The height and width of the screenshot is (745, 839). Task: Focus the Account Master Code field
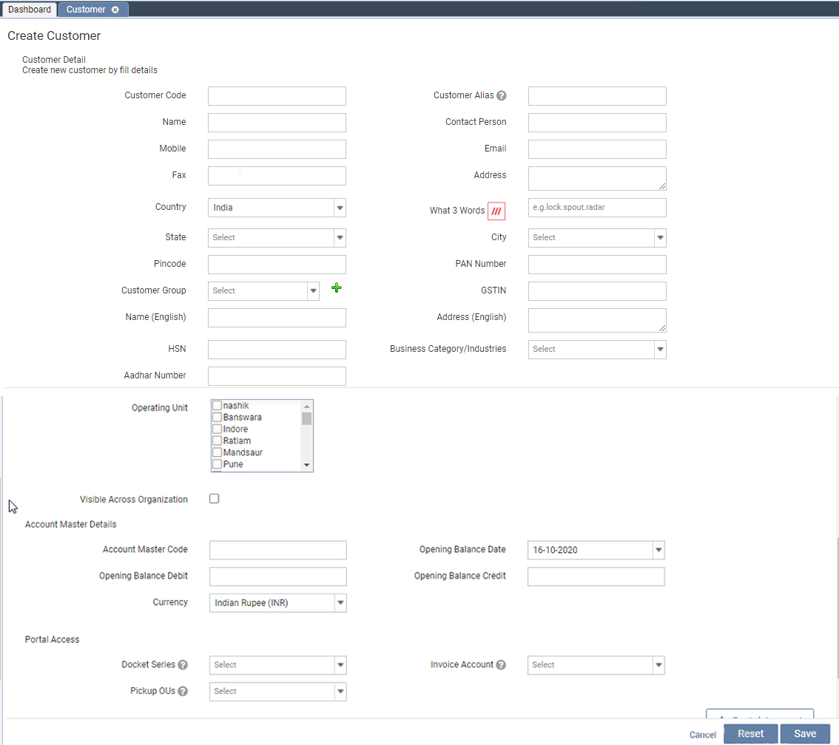tap(277, 550)
